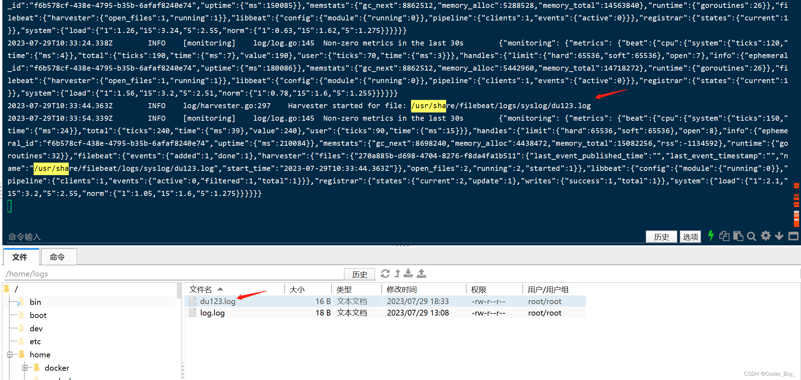Click the 2023/07/29 18:33 modified time cell
The width and height of the screenshot is (801, 380).
click(x=418, y=302)
